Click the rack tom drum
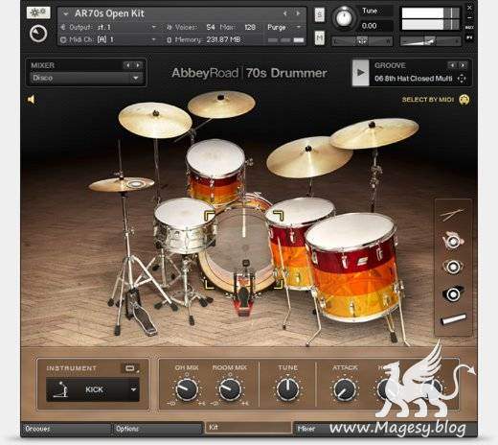498x445 pixels. click(x=215, y=171)
